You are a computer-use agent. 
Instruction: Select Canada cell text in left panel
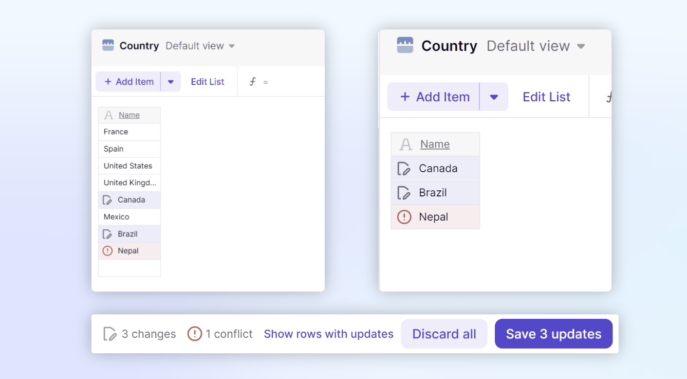tap(131, 200)
